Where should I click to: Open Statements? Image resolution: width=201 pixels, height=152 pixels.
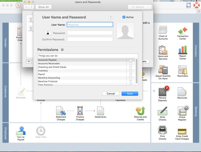[100, 112]
